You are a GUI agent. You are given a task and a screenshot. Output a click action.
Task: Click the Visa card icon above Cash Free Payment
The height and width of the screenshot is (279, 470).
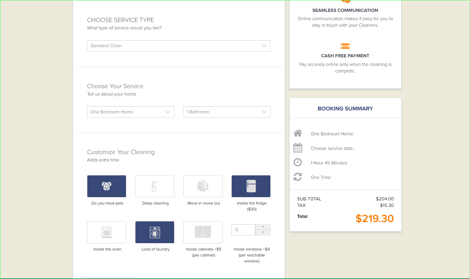tap(345, 46)
